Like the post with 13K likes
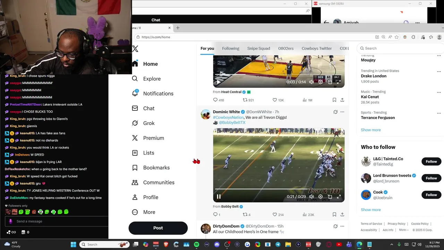Screen dimensions: 444x250 [278, 100]
